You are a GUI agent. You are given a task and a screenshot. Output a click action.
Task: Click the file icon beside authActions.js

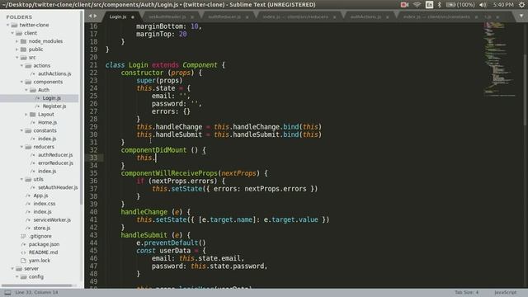[33, 73]
